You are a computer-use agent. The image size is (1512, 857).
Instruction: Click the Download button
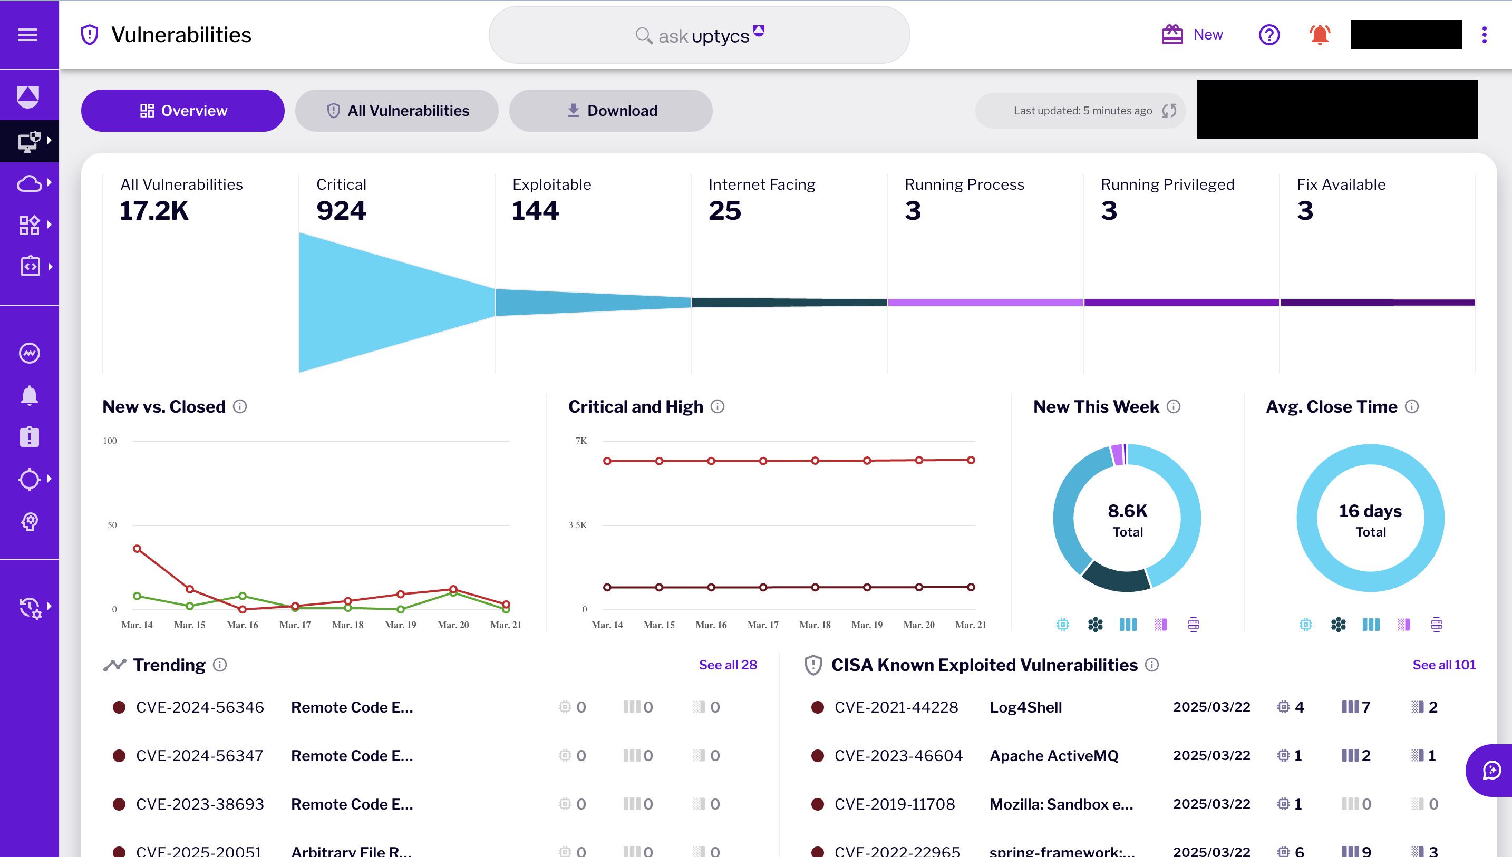[610, 111]
